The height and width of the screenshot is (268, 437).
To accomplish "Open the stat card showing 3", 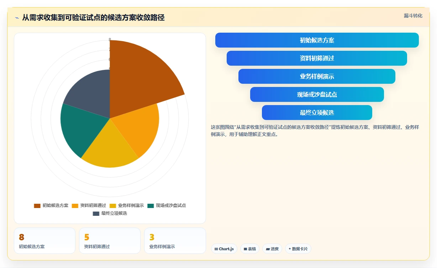I will [x=175, y=241].
